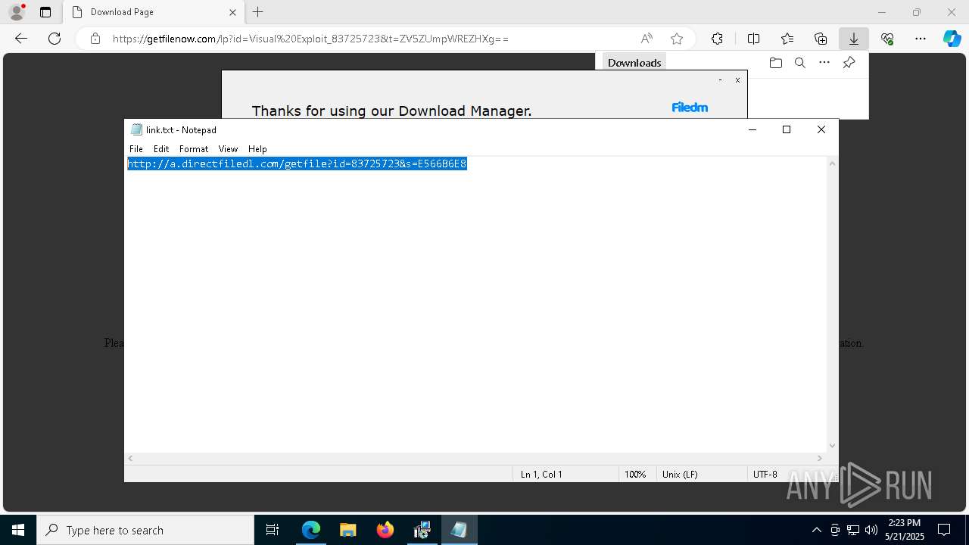Click the network tray icon
The width and height of the screenshot is (969, 545).
(853, 530)
